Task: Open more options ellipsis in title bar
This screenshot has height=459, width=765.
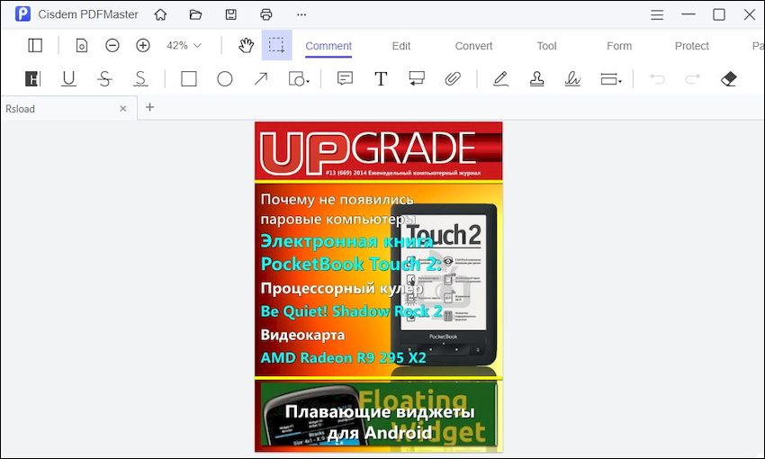Action: click(x=301, y=14)
